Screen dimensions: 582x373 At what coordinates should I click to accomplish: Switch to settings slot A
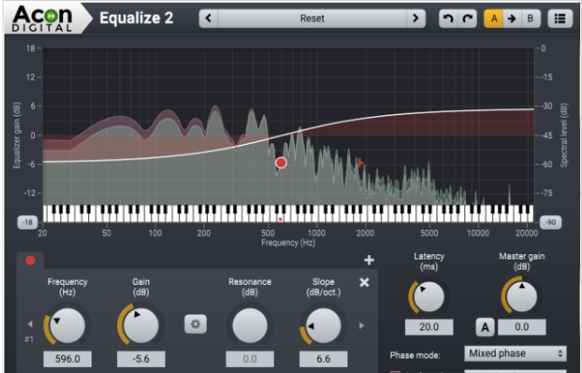tap(494, 17)
